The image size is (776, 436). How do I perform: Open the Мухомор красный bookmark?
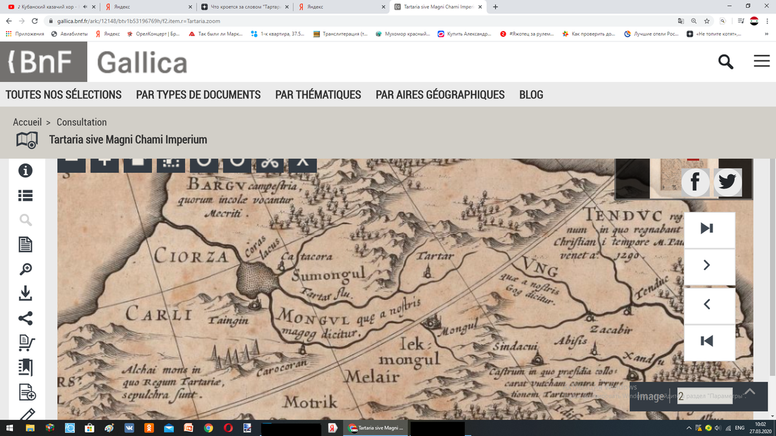click(402, 34)
